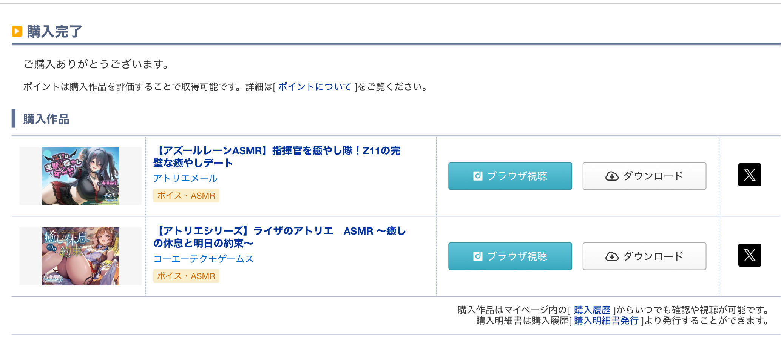Viewport: 781px width, 339px height.
Task: Go to the 購入履歴 purchase history link
Action: [592, 310]
